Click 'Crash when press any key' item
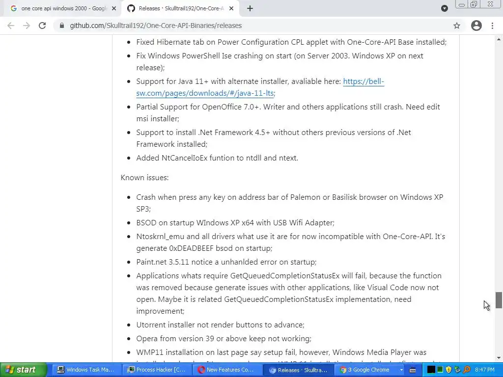Image resolution: width=503 pixels, height=377 pixels. tap(290, 203)
